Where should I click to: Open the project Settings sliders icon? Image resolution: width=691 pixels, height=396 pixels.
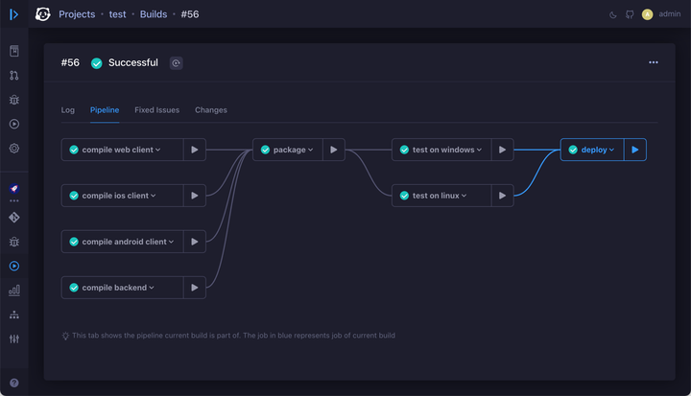click(14, 338)
